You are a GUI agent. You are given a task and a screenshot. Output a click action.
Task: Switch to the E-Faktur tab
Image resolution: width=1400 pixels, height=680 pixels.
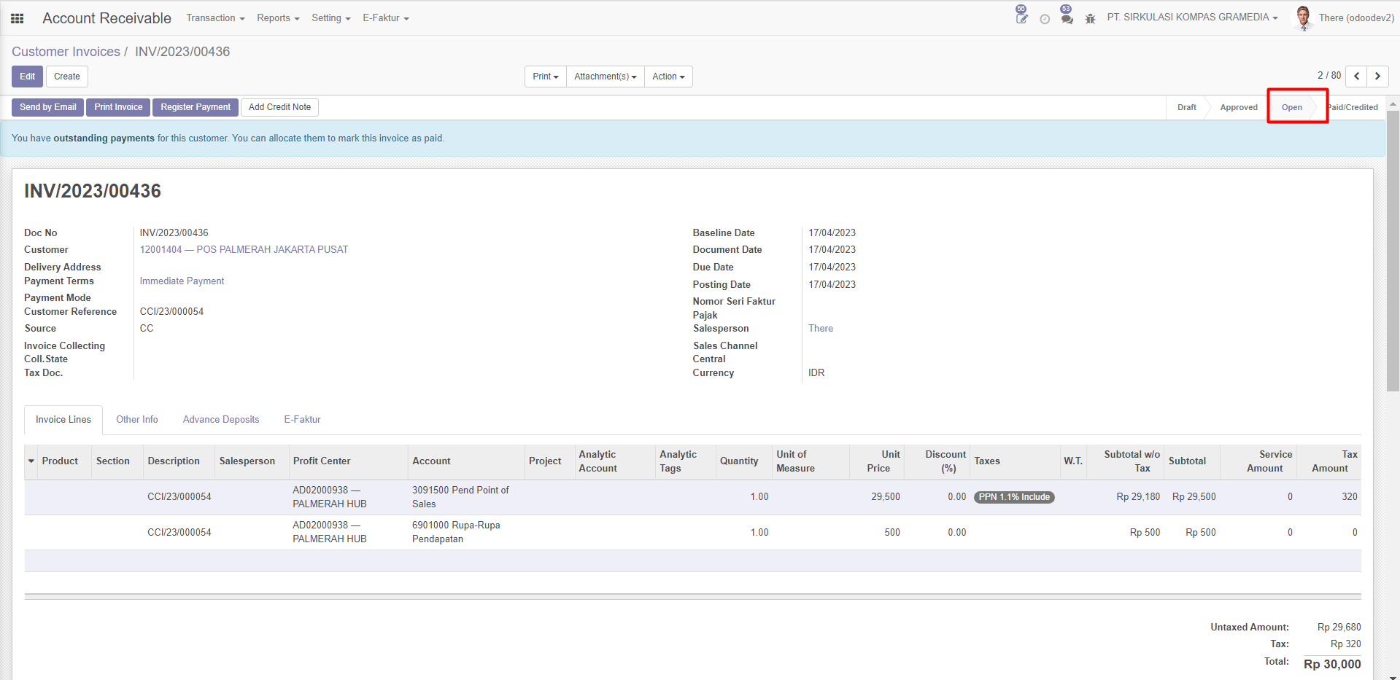(x=302, y=420)
